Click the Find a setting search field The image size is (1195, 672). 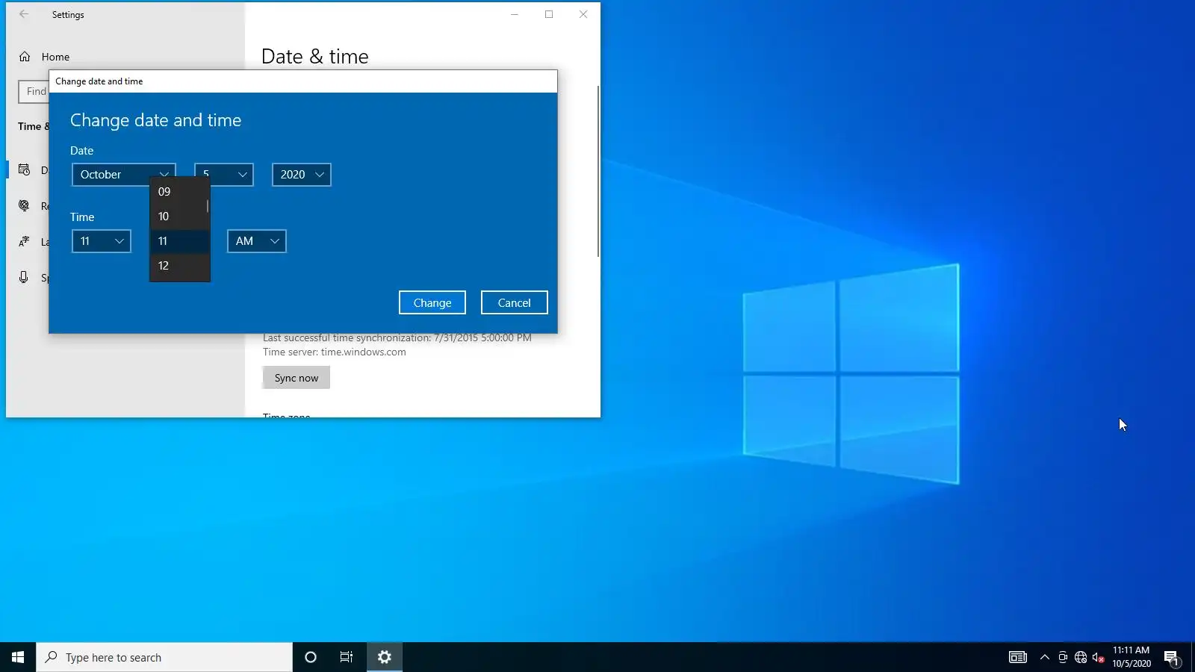click(34, 91)
